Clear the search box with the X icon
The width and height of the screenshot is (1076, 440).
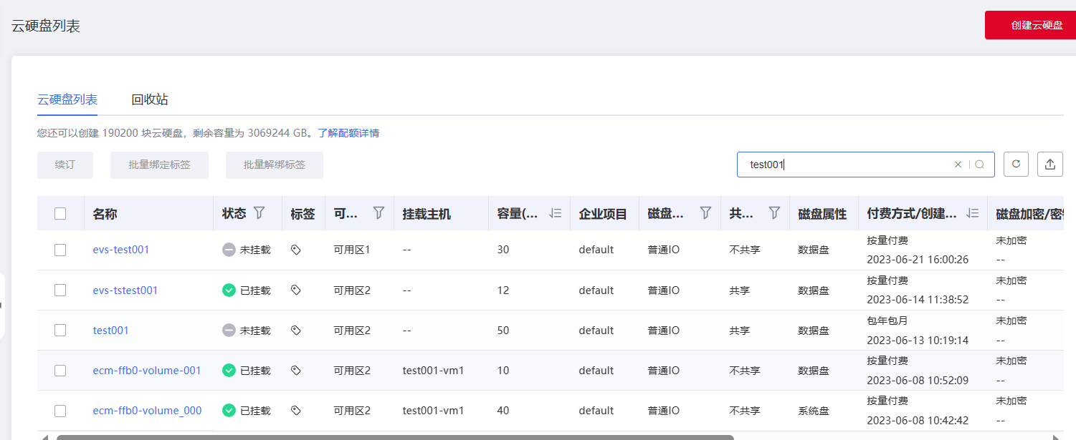point(958,165)
